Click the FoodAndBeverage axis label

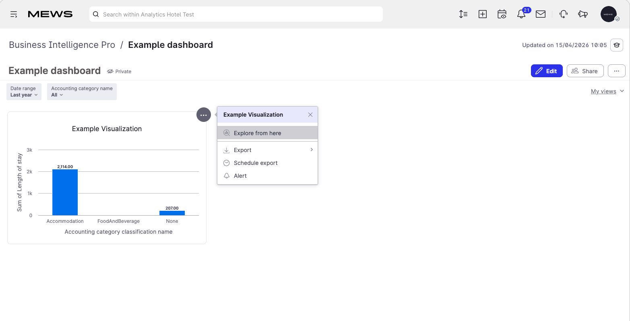118,221
